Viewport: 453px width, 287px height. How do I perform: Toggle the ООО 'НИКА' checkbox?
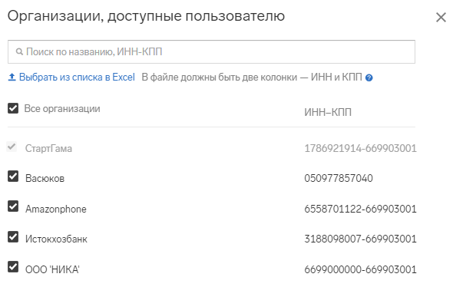click(x=13, y=267)
